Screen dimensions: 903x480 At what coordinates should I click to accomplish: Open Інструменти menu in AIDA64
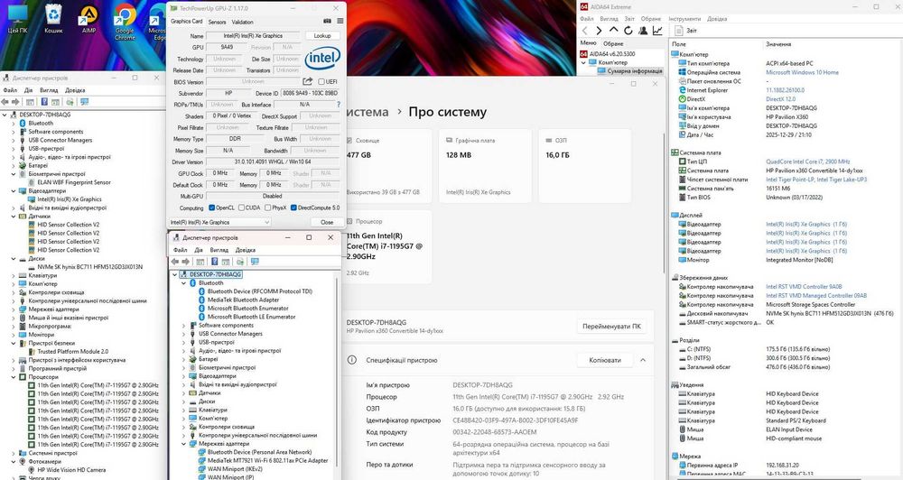coord(684,19)
